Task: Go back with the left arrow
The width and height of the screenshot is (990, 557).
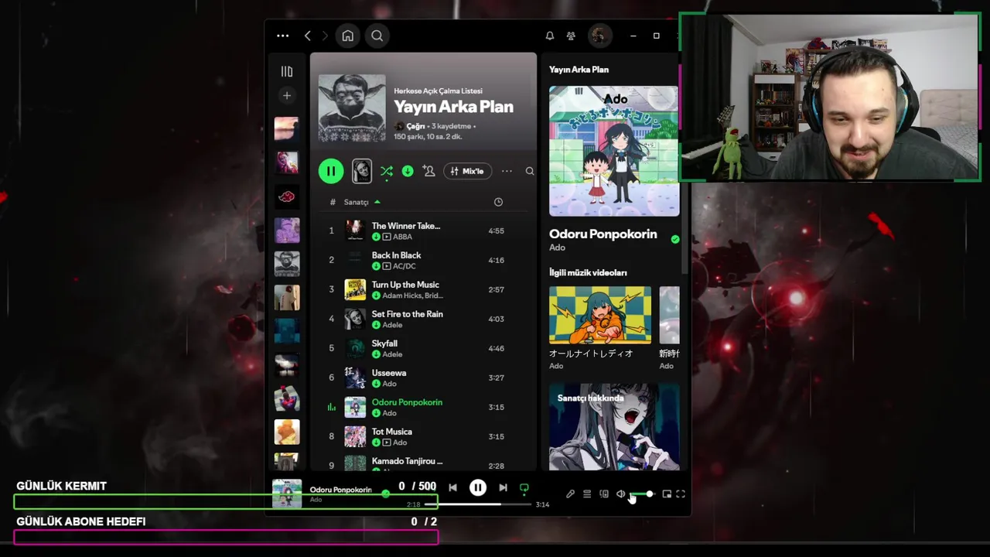Action: click(308, 36)
